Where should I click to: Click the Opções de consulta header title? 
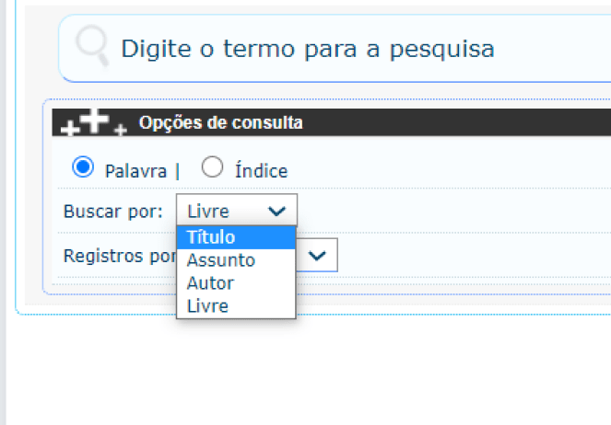(220, 122)
